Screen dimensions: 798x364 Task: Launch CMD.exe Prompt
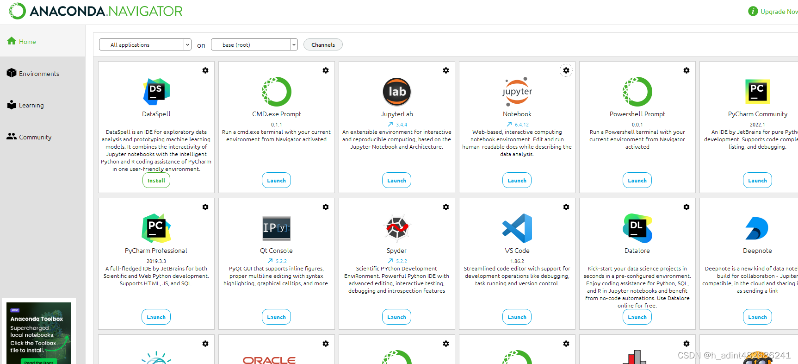(x=277, y=180)
